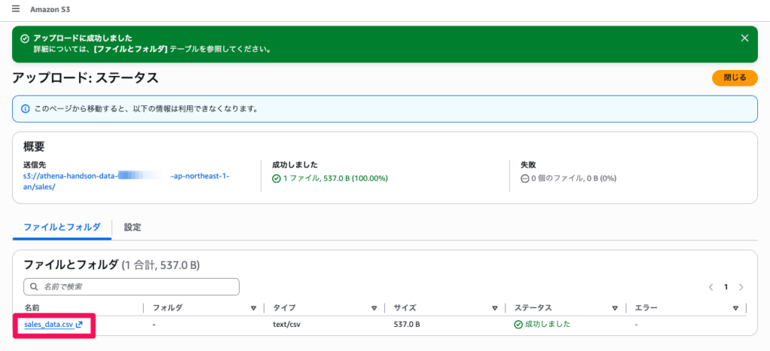Click the success checkmark icon in banner
This screenshot has width=770, height=351.
click(x=25, y=38)
